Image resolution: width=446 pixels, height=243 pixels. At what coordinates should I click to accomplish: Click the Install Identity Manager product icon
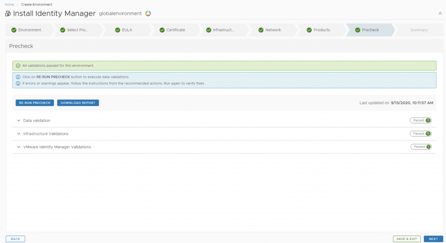click(x=8, y=13)
